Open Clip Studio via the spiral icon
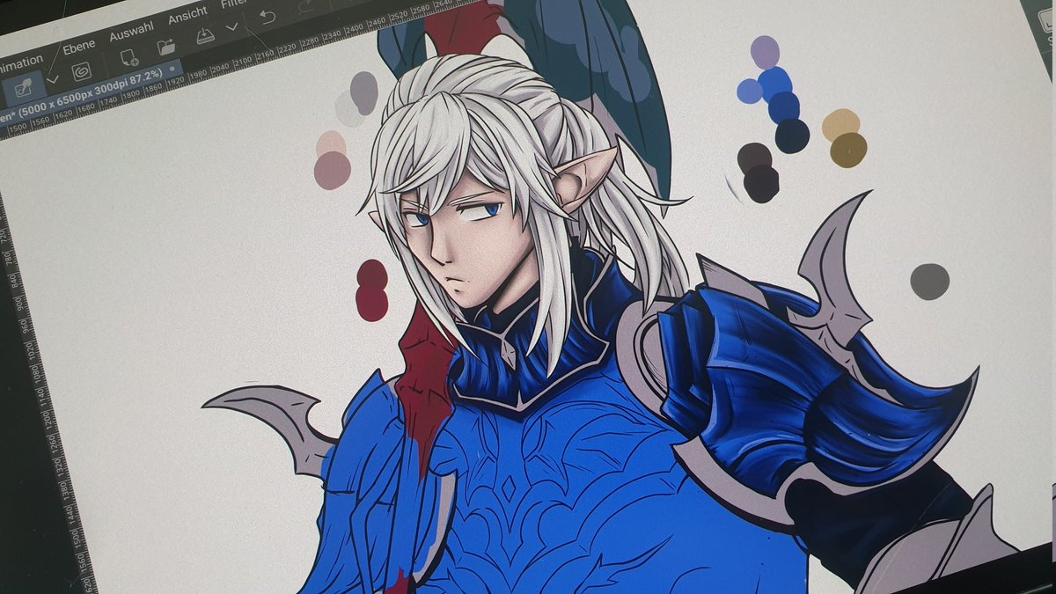The width and height of the screenshot is (1056, 594). (x=82, y=71)
